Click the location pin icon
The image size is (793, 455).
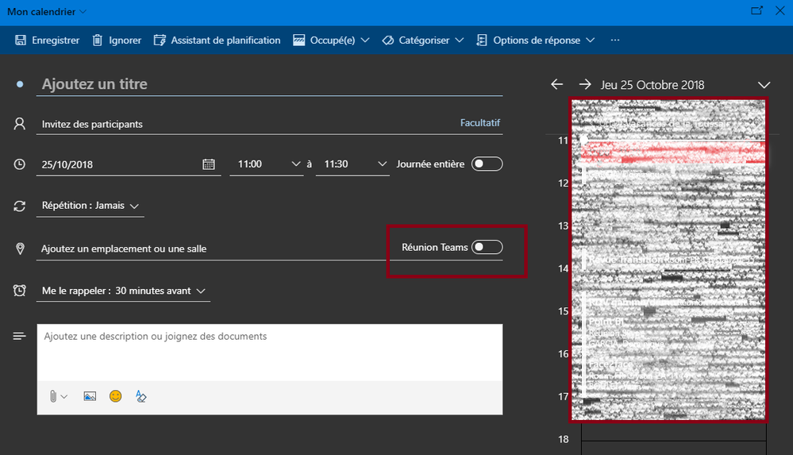click(20, 249)
